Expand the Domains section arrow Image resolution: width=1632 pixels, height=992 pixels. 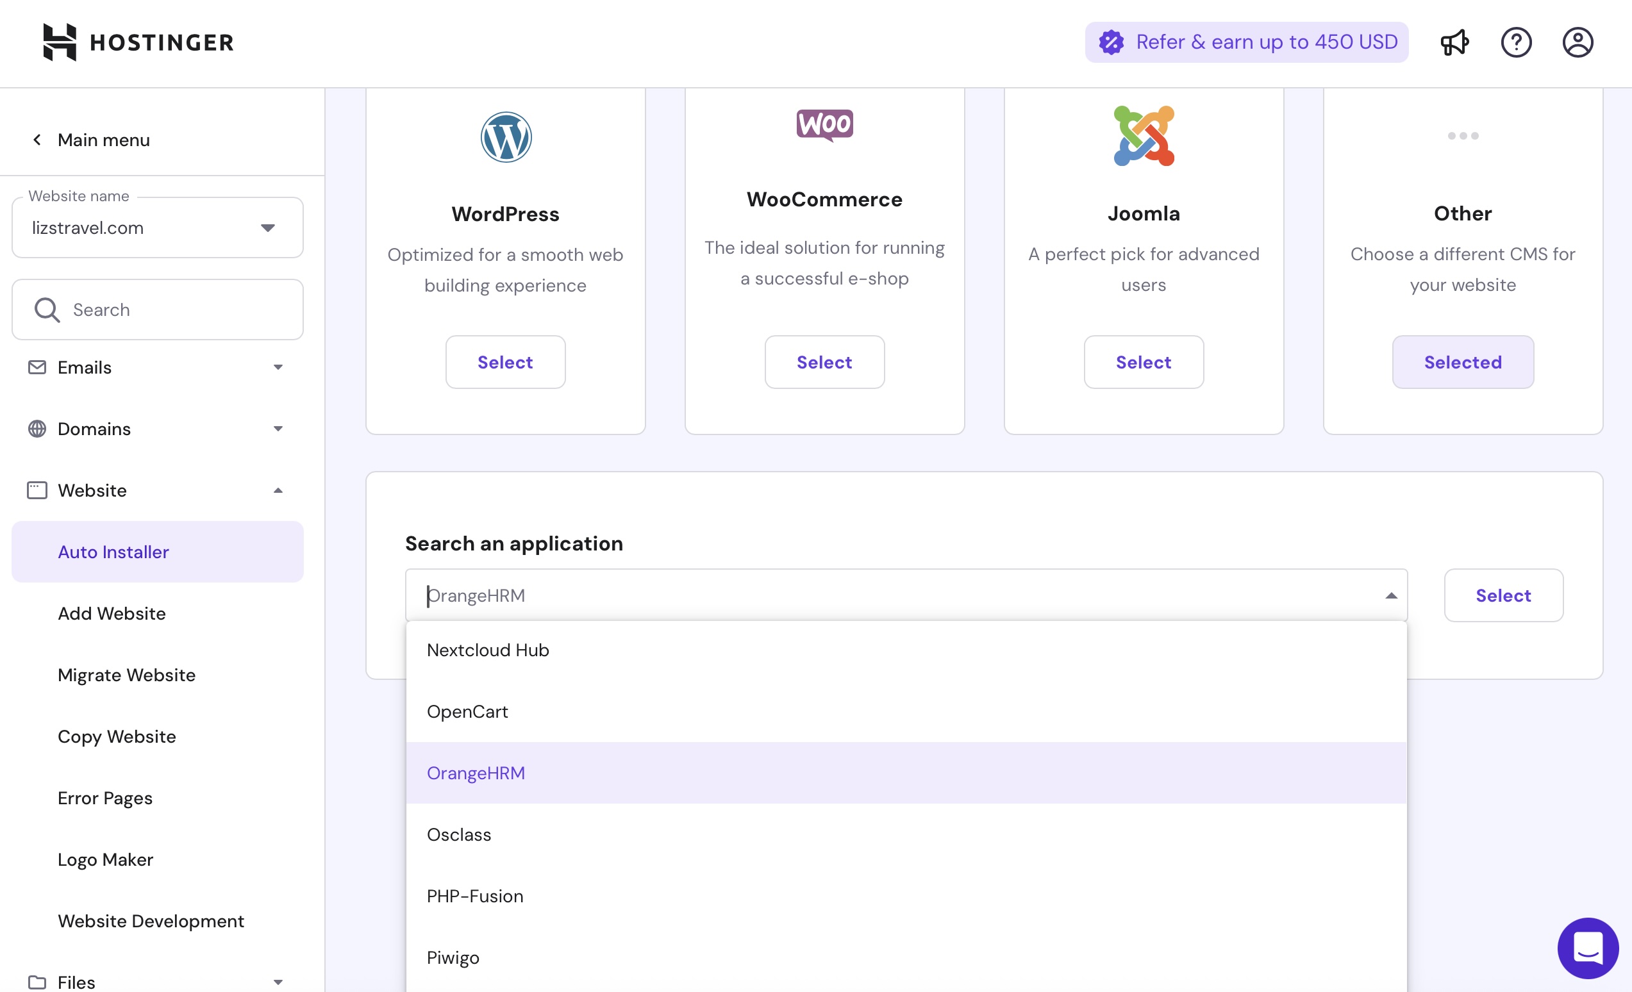point(278,429)
